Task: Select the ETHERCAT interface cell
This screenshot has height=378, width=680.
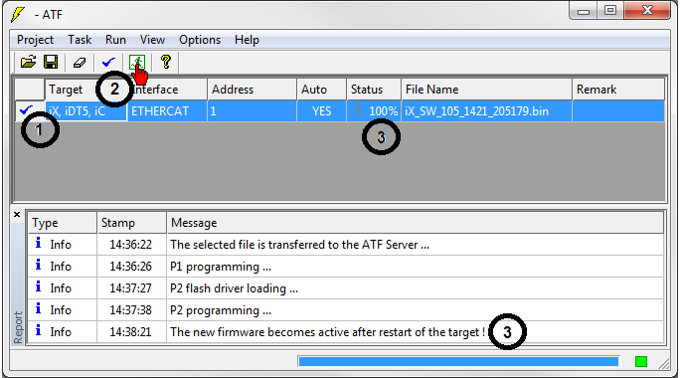Action: [x=167, y=111]
